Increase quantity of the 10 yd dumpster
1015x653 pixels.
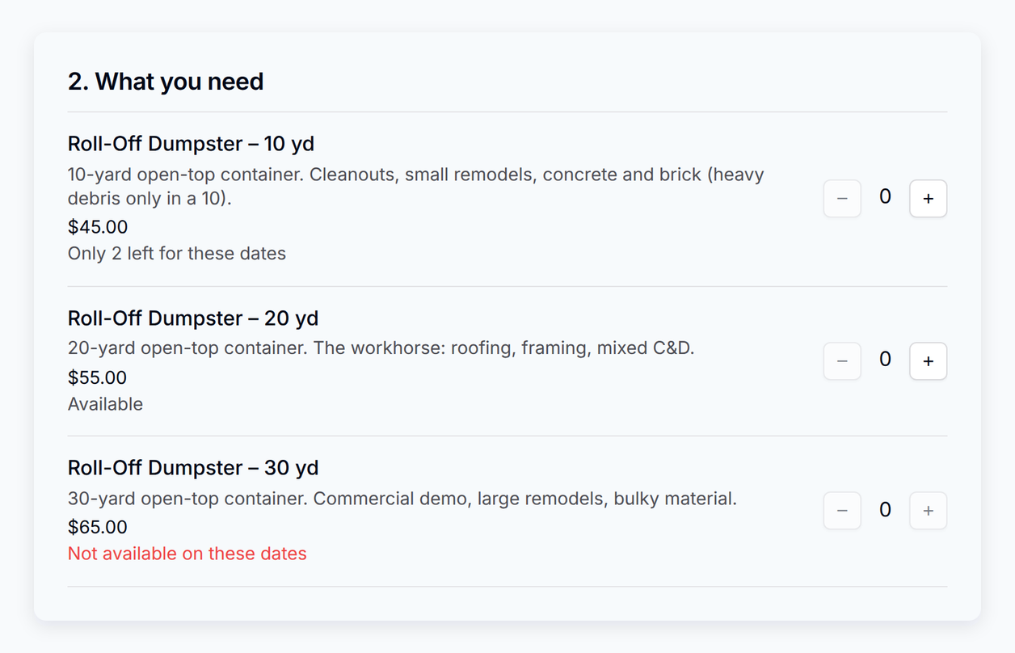928,199
